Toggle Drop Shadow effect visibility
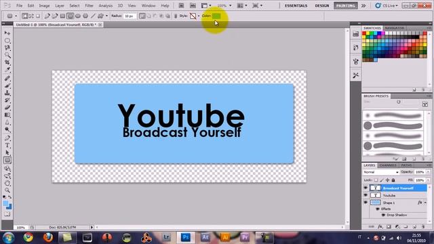434x244 pixels. pos(383,215)
